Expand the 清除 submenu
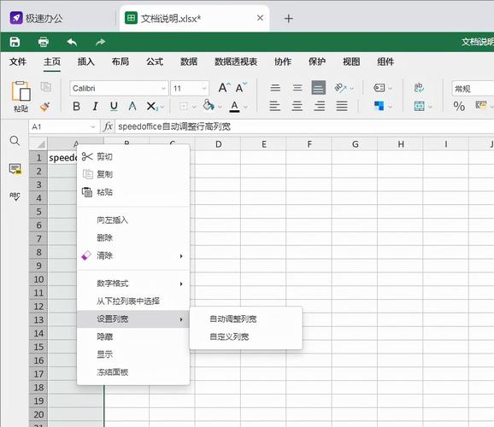 133,255
